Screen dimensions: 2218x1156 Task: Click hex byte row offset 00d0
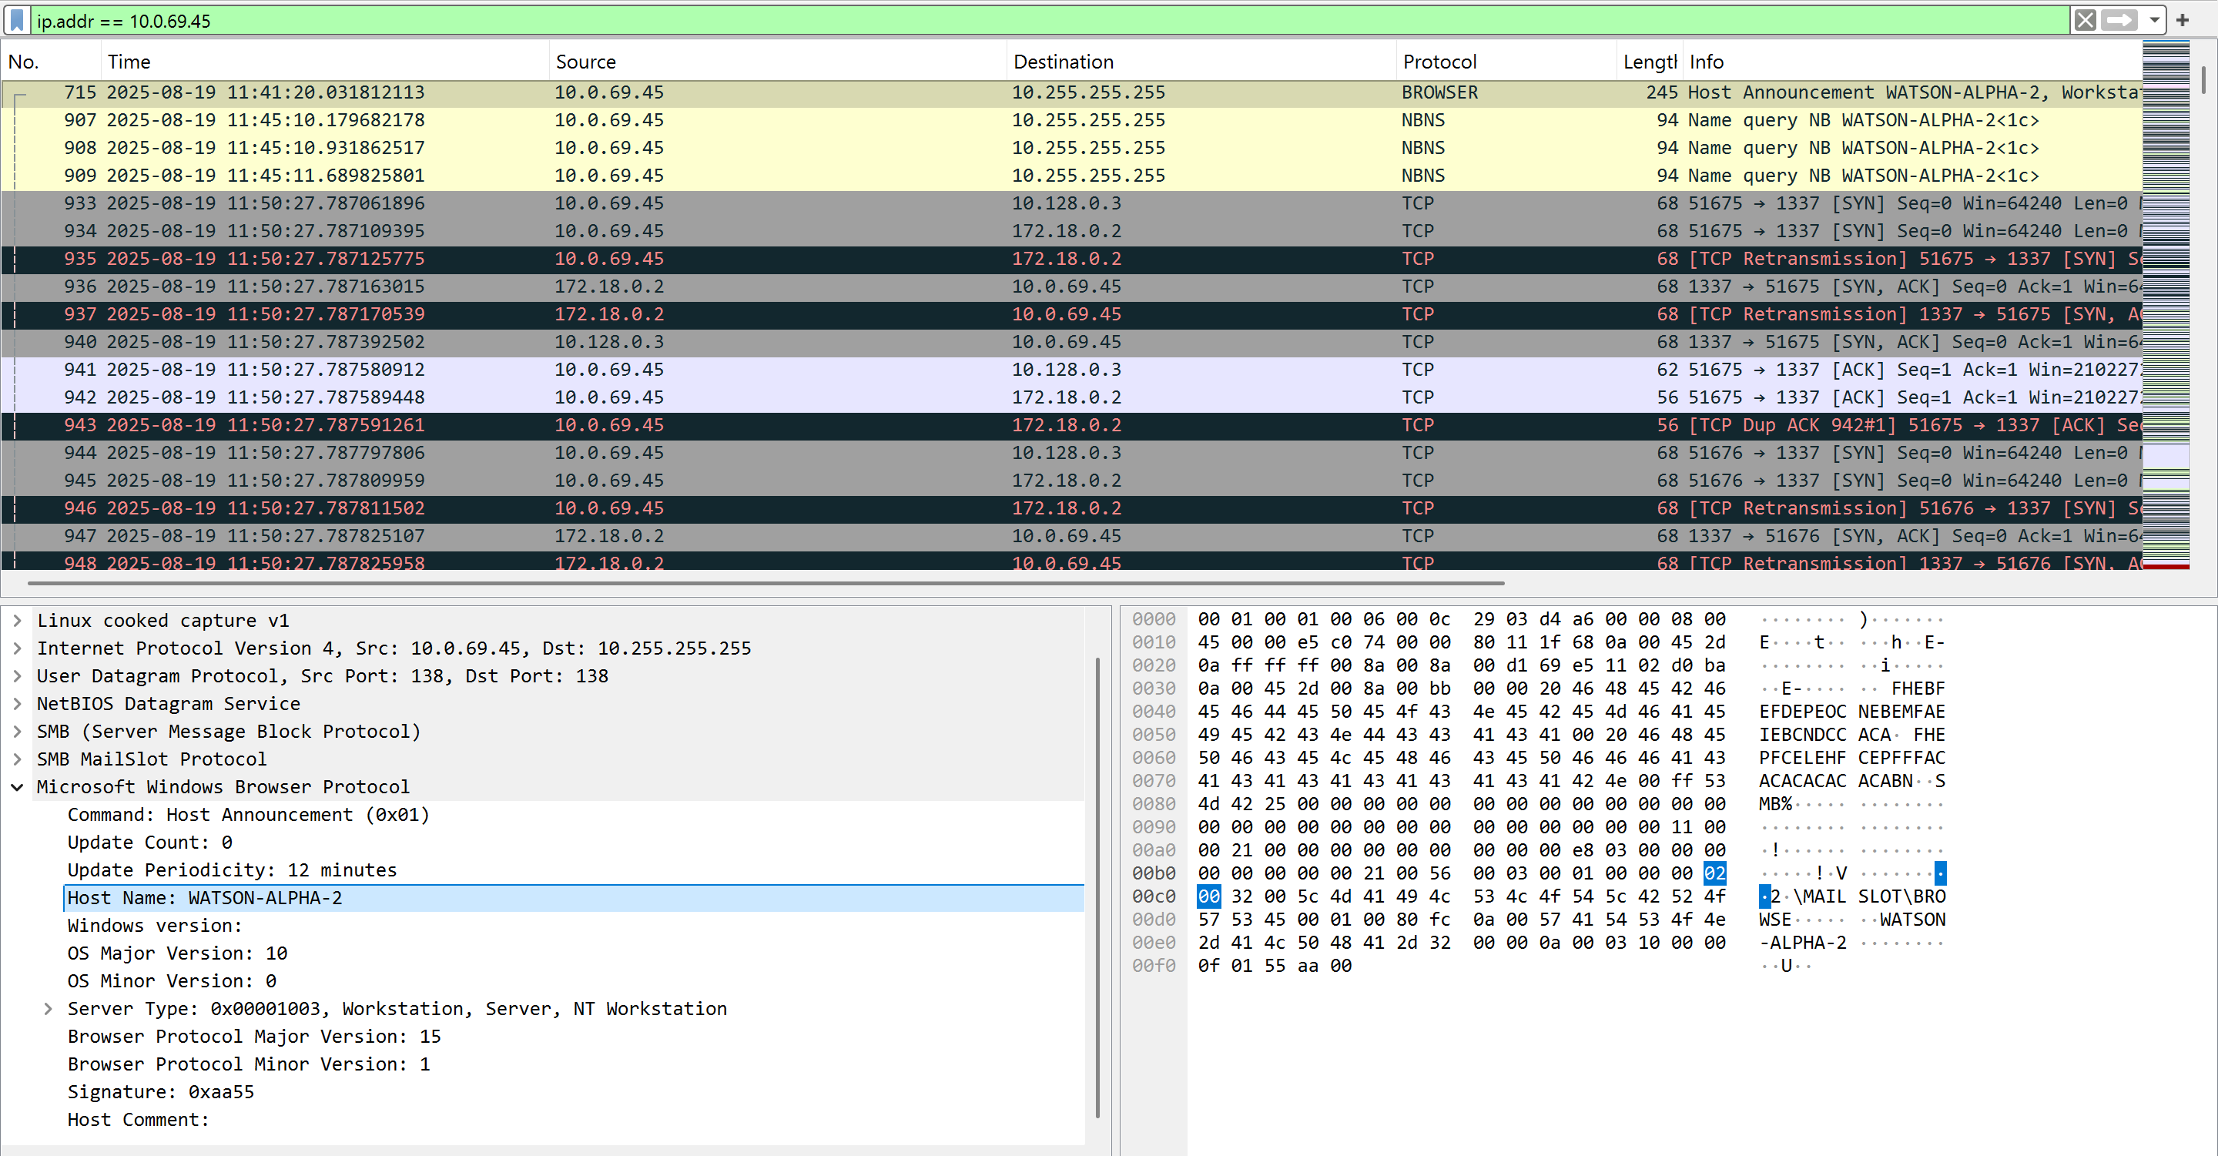[1153, 920]
